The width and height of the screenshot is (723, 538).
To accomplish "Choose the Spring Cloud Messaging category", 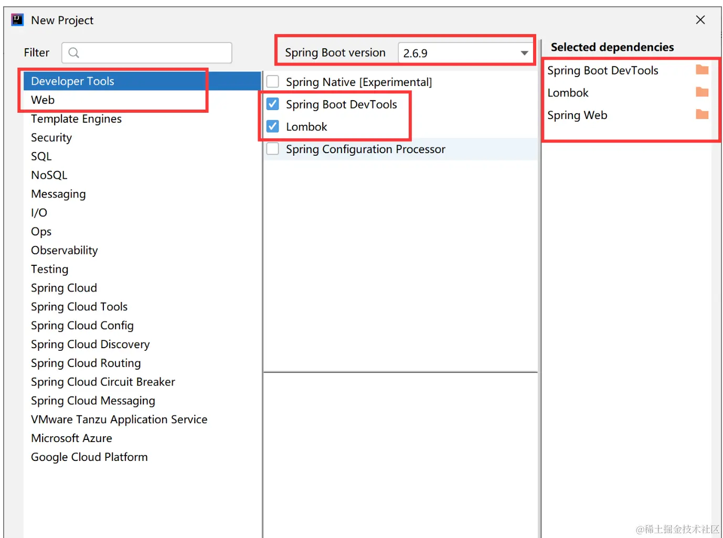I will [x=142, y=401].
